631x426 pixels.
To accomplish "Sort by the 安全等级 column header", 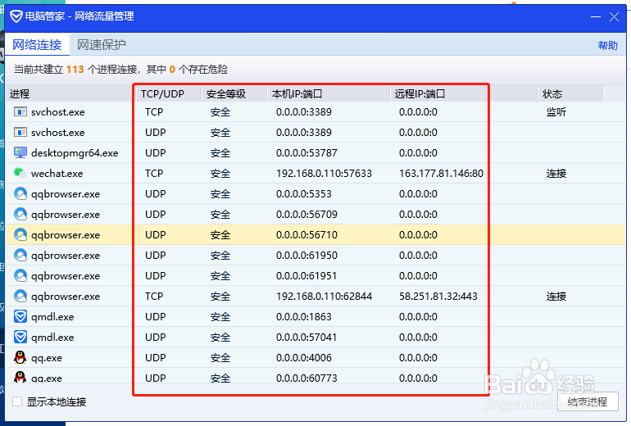I will tap(234, 94).
